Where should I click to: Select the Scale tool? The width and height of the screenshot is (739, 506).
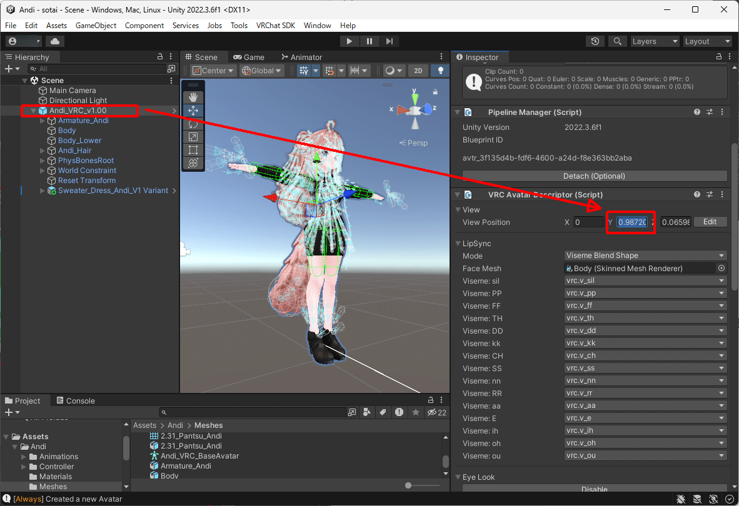[193, 137]
